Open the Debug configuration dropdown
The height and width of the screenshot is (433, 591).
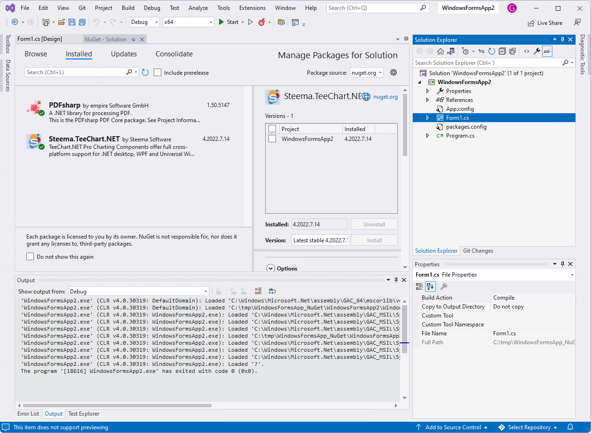(x=144, y=22)
